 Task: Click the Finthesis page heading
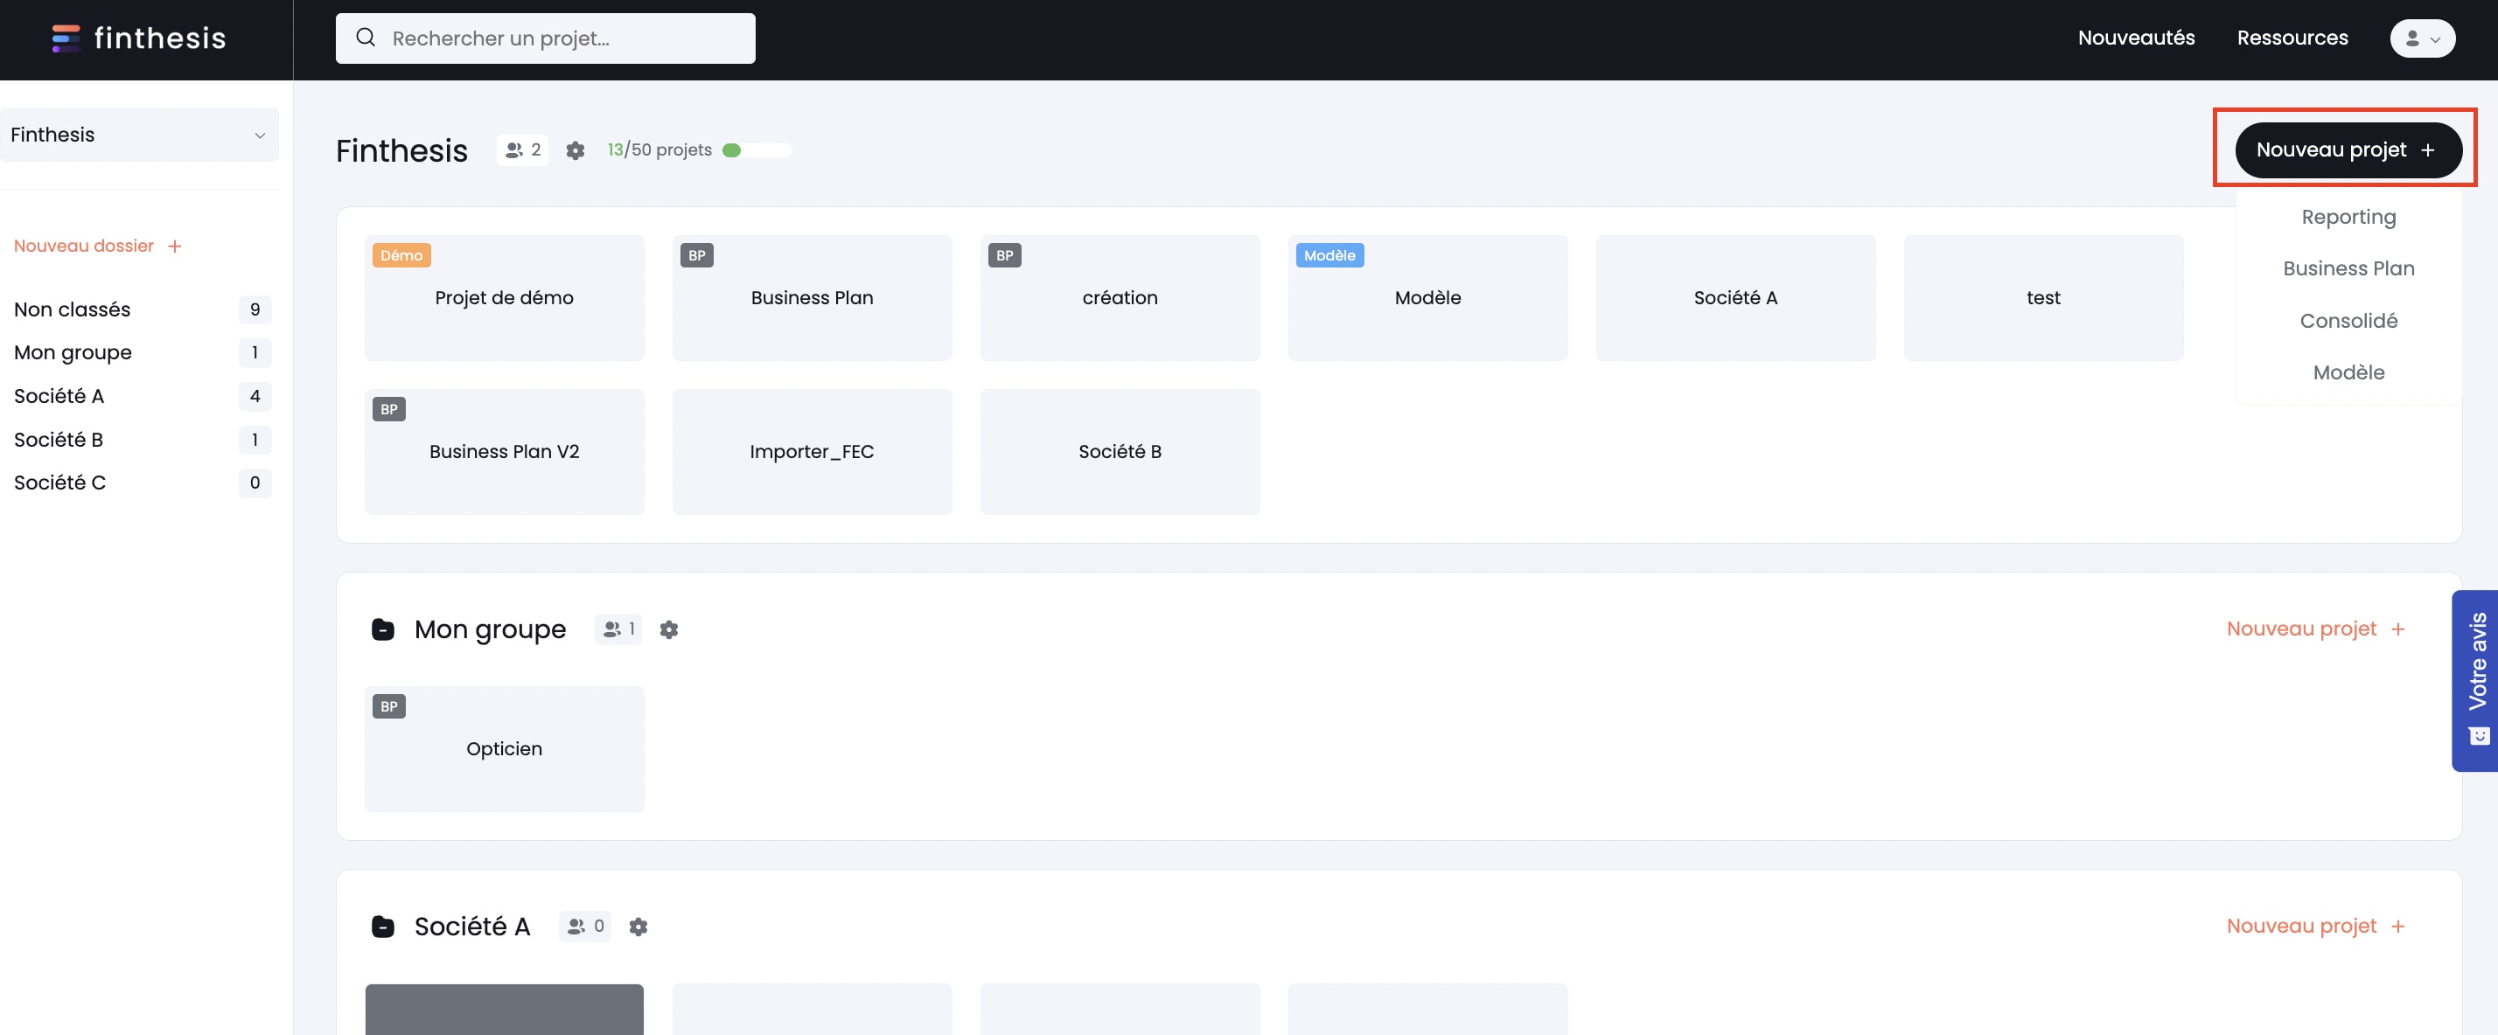click(401, 150)
